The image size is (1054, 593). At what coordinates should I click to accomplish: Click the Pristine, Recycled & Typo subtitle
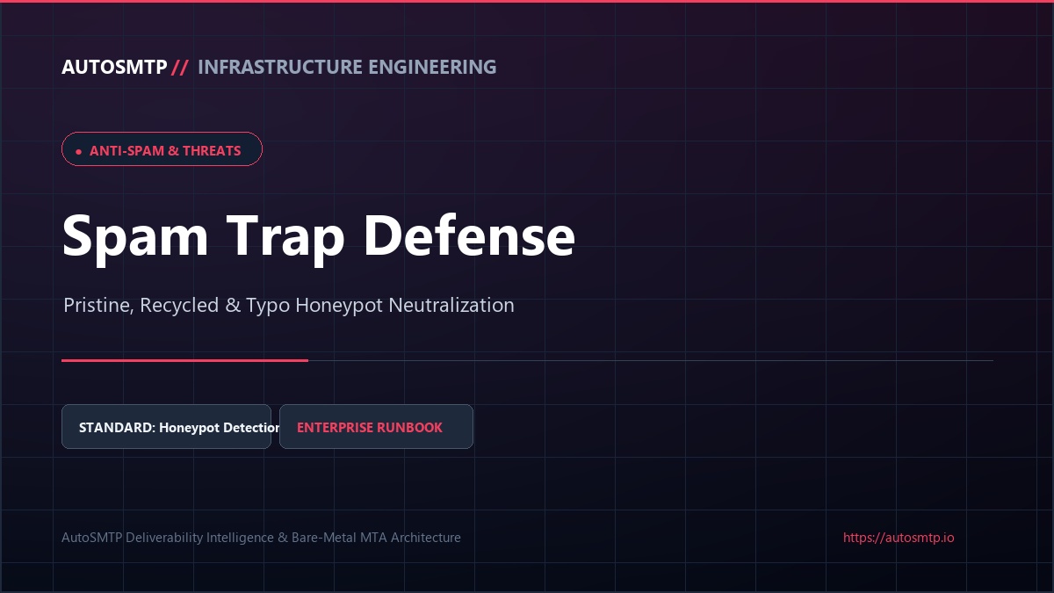tap(289, 306)
